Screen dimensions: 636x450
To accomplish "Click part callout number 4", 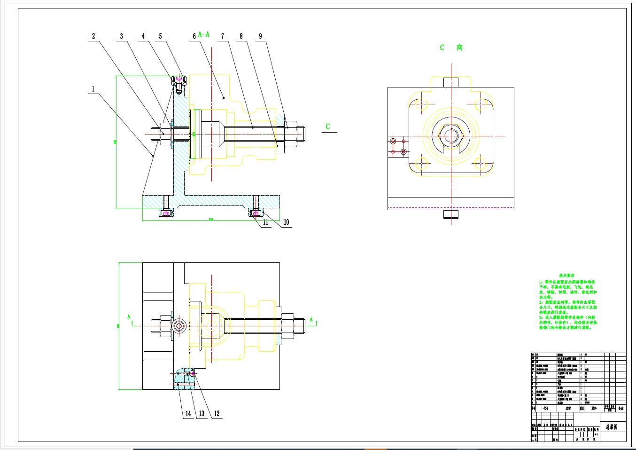I will [143, 36].
